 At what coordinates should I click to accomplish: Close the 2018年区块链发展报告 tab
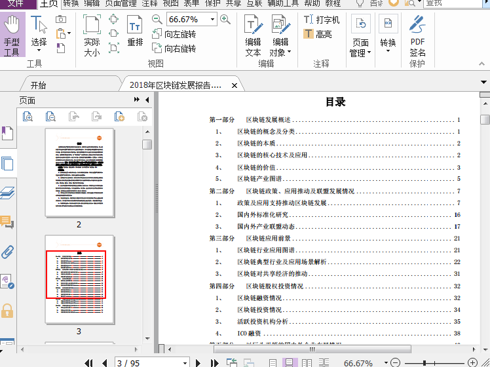tap(235, 85)
